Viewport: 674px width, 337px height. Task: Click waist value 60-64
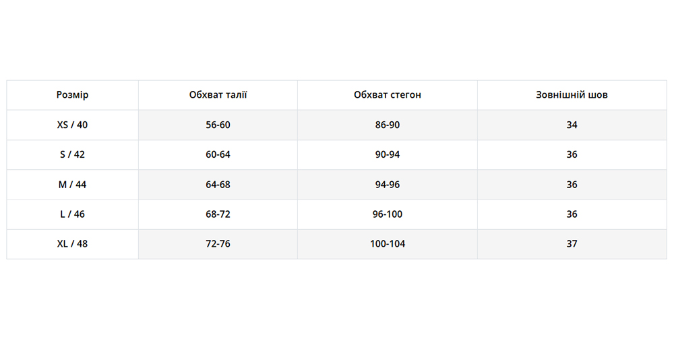(218, 154)
